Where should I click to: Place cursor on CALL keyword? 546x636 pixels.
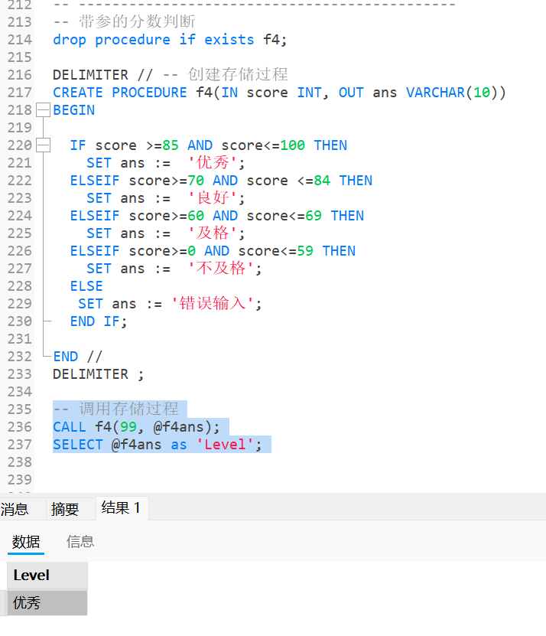tap(70, 427)
